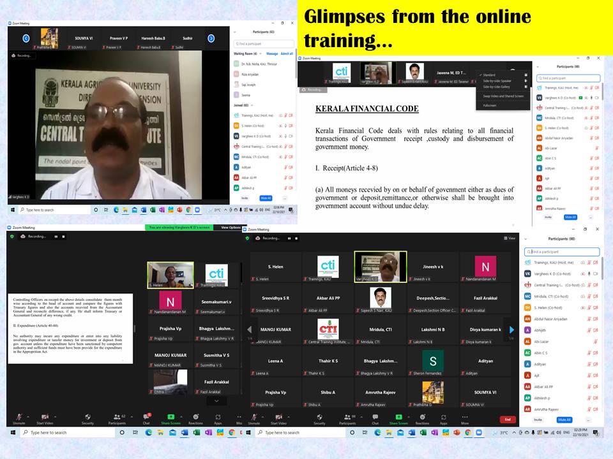Select Swap Video and Shared Screen

coord(503,96)
